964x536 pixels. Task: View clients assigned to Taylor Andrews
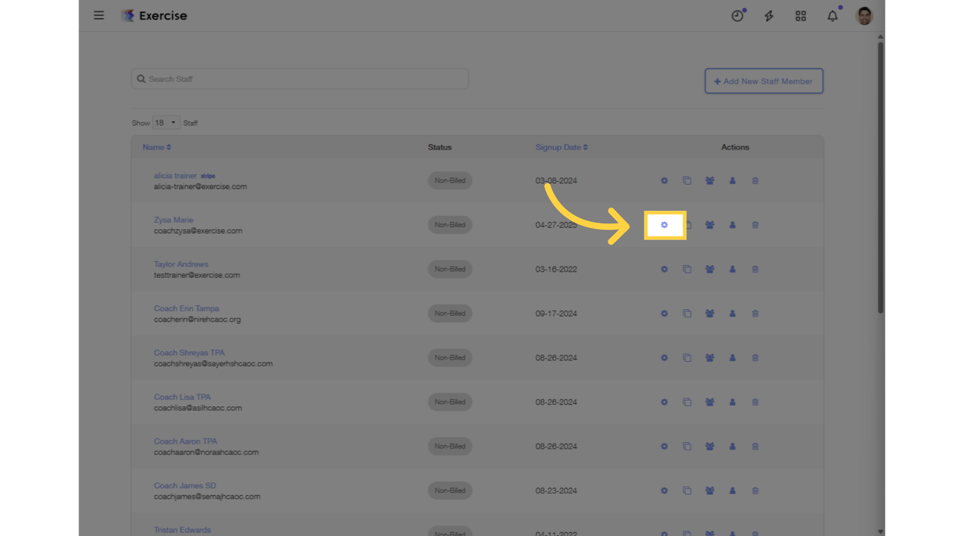tap(709, 269)
